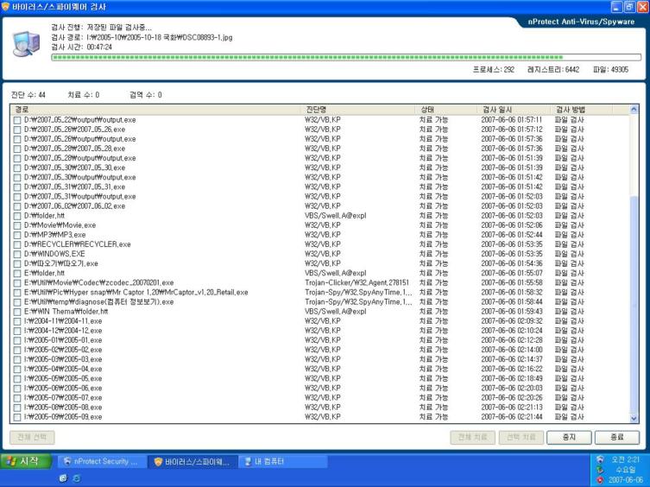
Task: Select the D:\Movie\Movie.exe checkbox
Action: 17,225
